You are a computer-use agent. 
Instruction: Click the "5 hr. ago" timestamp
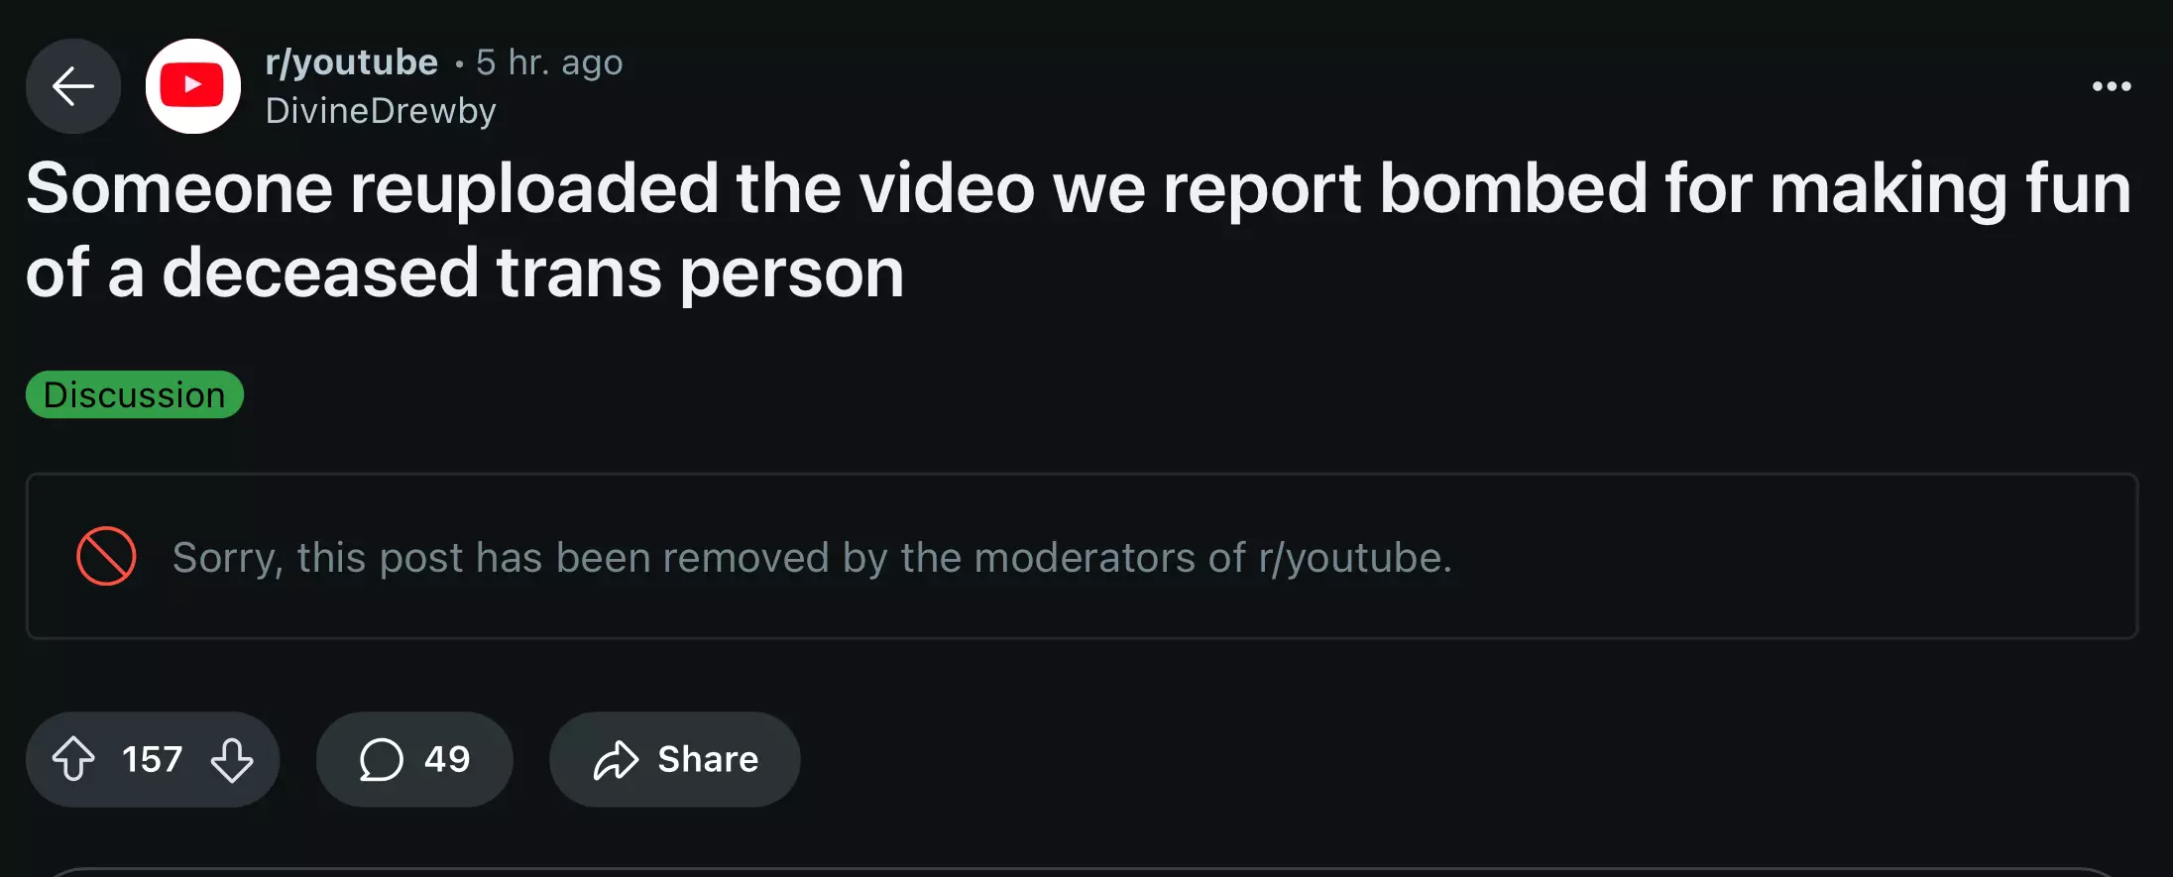point(549,62)
